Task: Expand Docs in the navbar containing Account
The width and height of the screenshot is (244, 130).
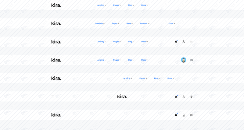Action: [172, 23]
